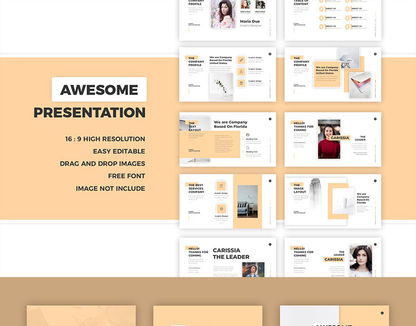This screenshot has height=326, width=416.
Task: Click 'We are Company Based On Florida' in Text Layout slide
Action: 230,124
